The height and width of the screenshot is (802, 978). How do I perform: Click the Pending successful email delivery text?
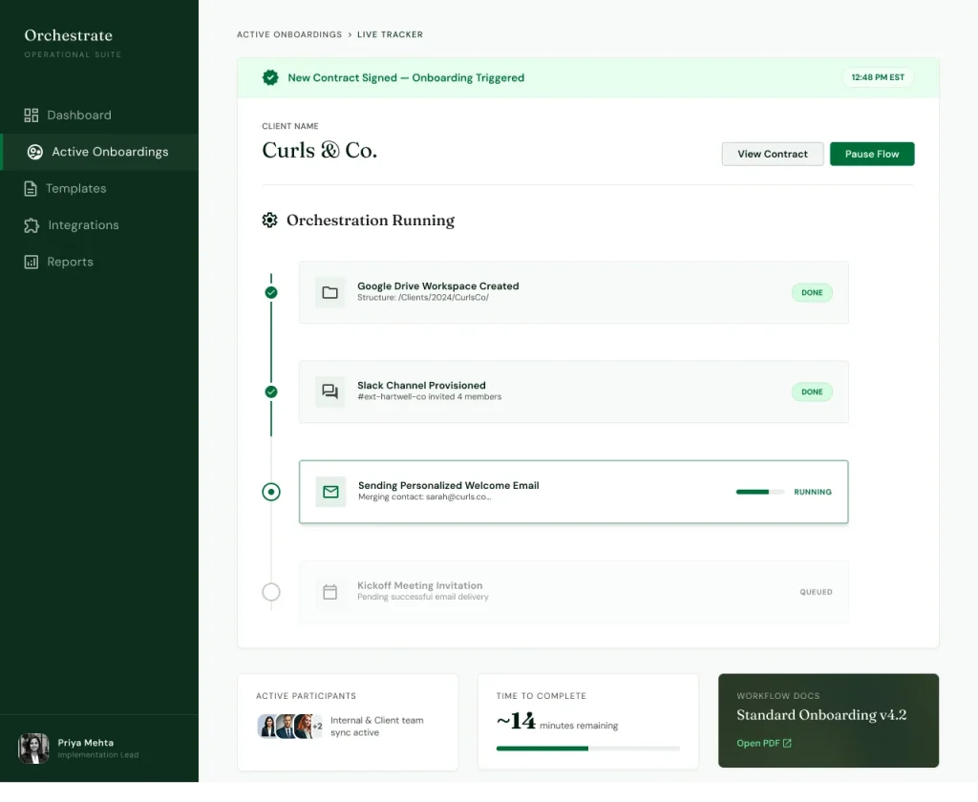(423, 597)
